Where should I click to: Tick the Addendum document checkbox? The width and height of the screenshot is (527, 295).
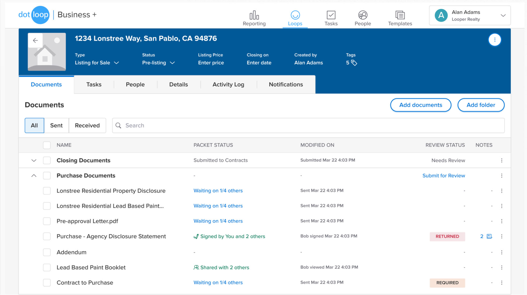47,252
